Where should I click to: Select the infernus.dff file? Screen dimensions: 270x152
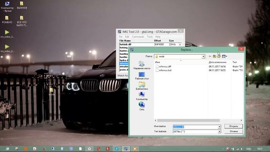(x=163, y=66)
